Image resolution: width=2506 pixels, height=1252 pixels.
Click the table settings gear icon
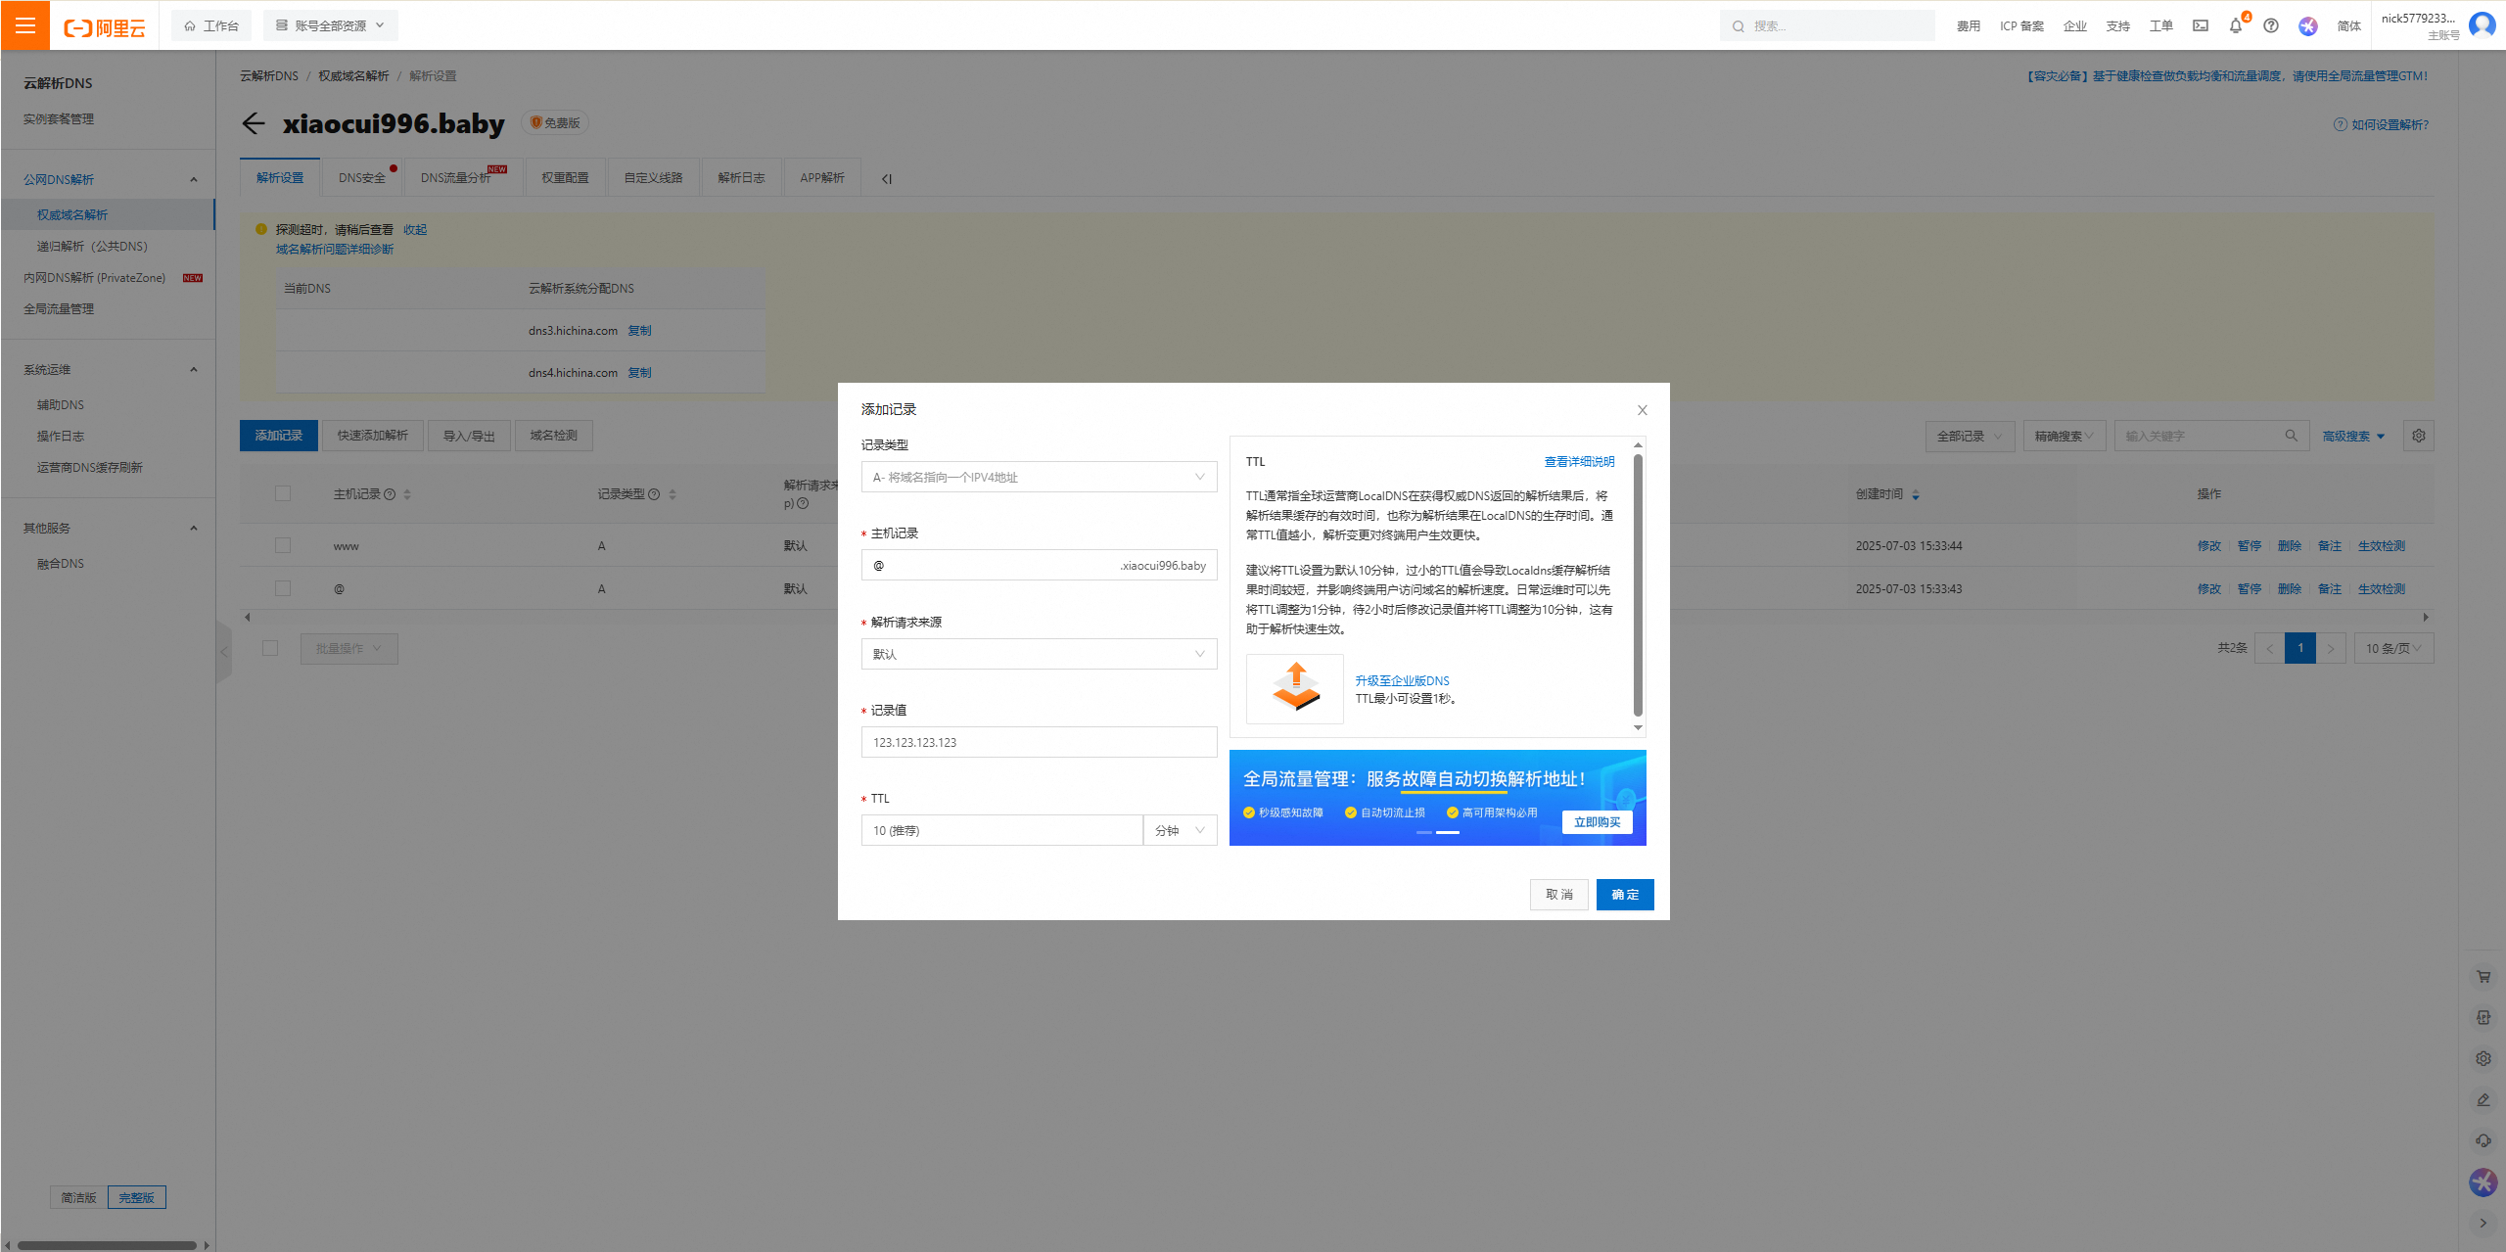[x=2418, y=436]
